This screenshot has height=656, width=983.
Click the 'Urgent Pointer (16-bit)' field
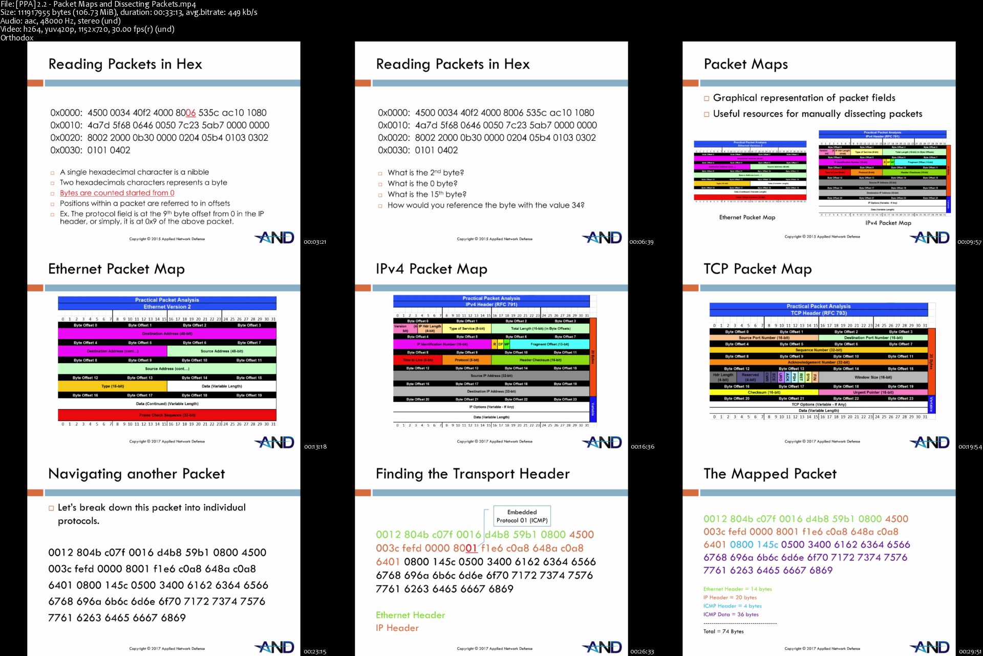click(873, 392)
